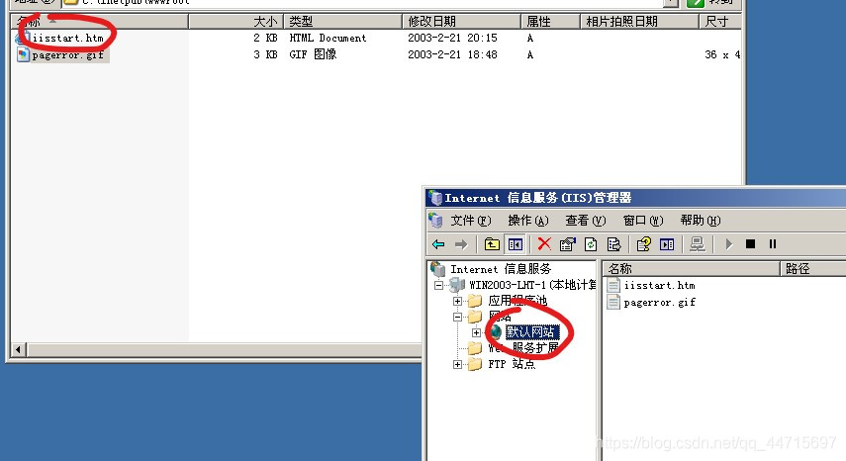Go up one level with folder-up icon

(x=492, y=244)
